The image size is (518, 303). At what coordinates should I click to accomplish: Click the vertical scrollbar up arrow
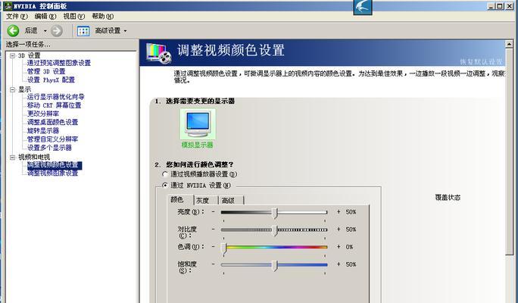coord(509,44)
